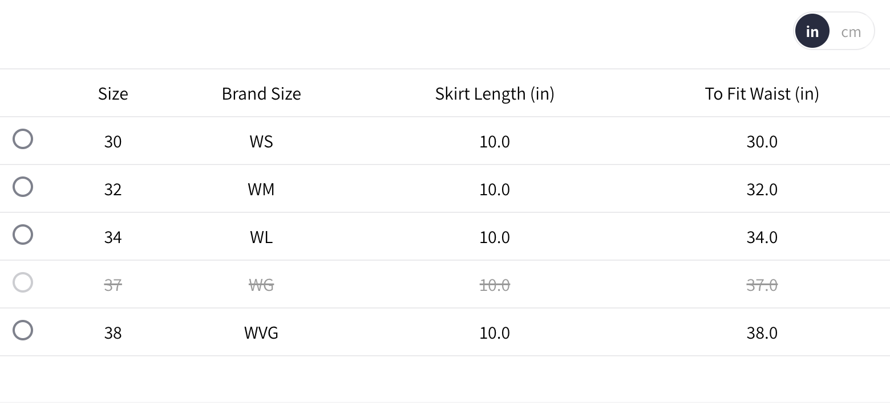Click the strikethrough WG brand size
Screen dimensions: 890x403
261,285
